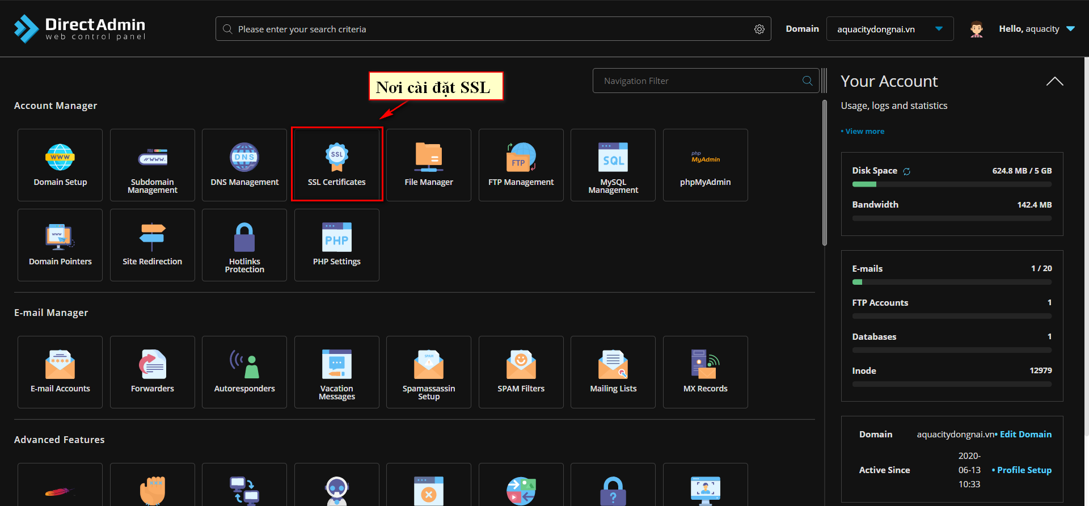Click the 624.8 MB / 5 GB value
This screenshot has height=506, width=1089.
1022,171
